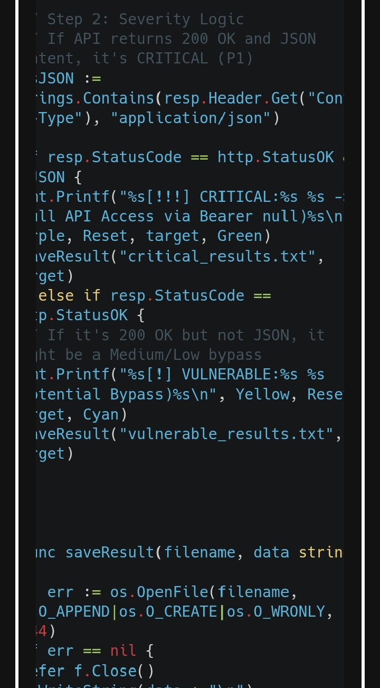This screenshot has width=380, height=688.
Task: Click the "Step 2: Severity Logic" comment
Action: pos(146,20)
